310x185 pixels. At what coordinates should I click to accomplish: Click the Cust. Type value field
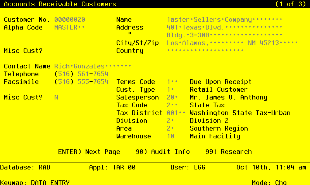tap(170, 89)
